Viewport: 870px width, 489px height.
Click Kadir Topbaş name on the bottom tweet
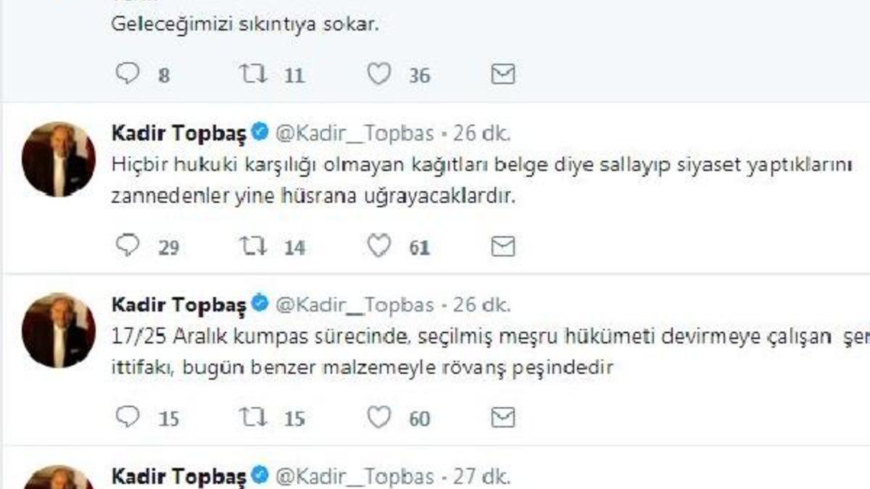click(x=179, y=477)
